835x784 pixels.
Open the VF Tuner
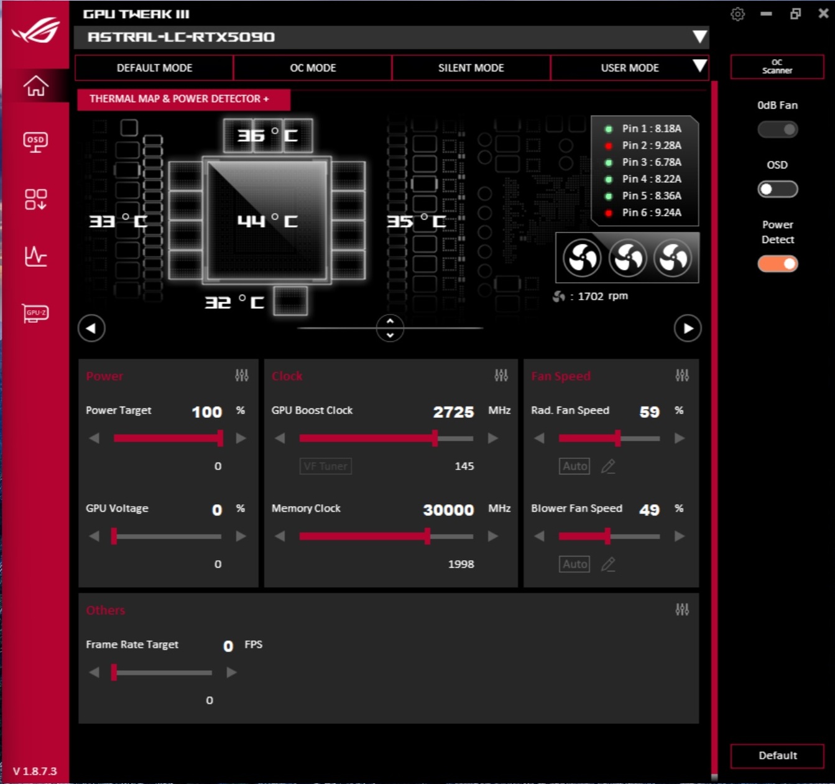coord(326,466)
